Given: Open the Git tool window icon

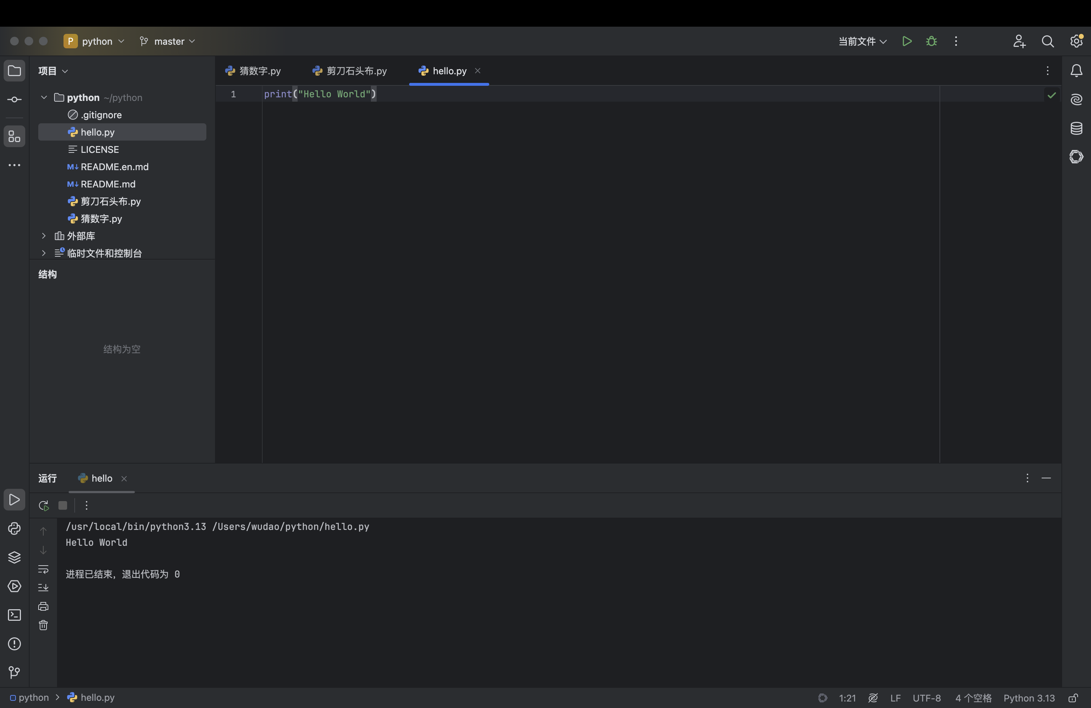Looking at the screenshot, I should click(x=14, y=672).
